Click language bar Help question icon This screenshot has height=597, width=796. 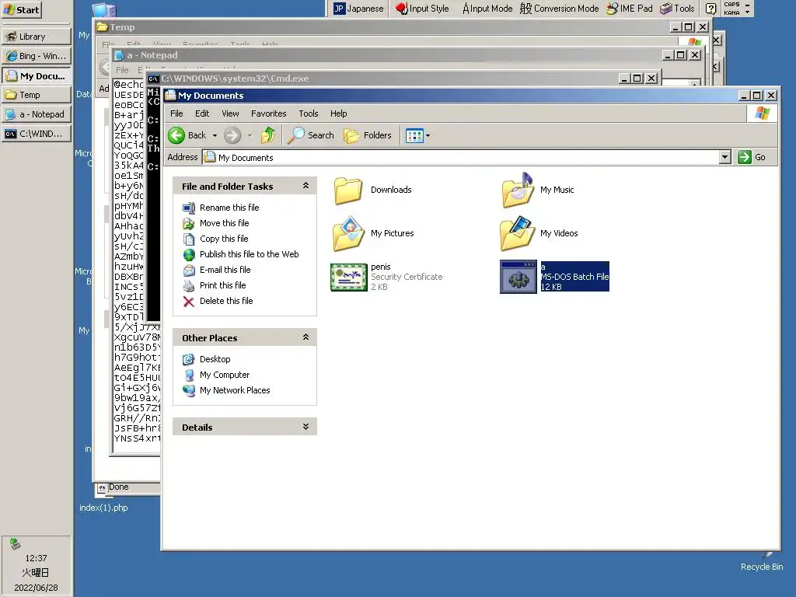(x=711, y=9)
